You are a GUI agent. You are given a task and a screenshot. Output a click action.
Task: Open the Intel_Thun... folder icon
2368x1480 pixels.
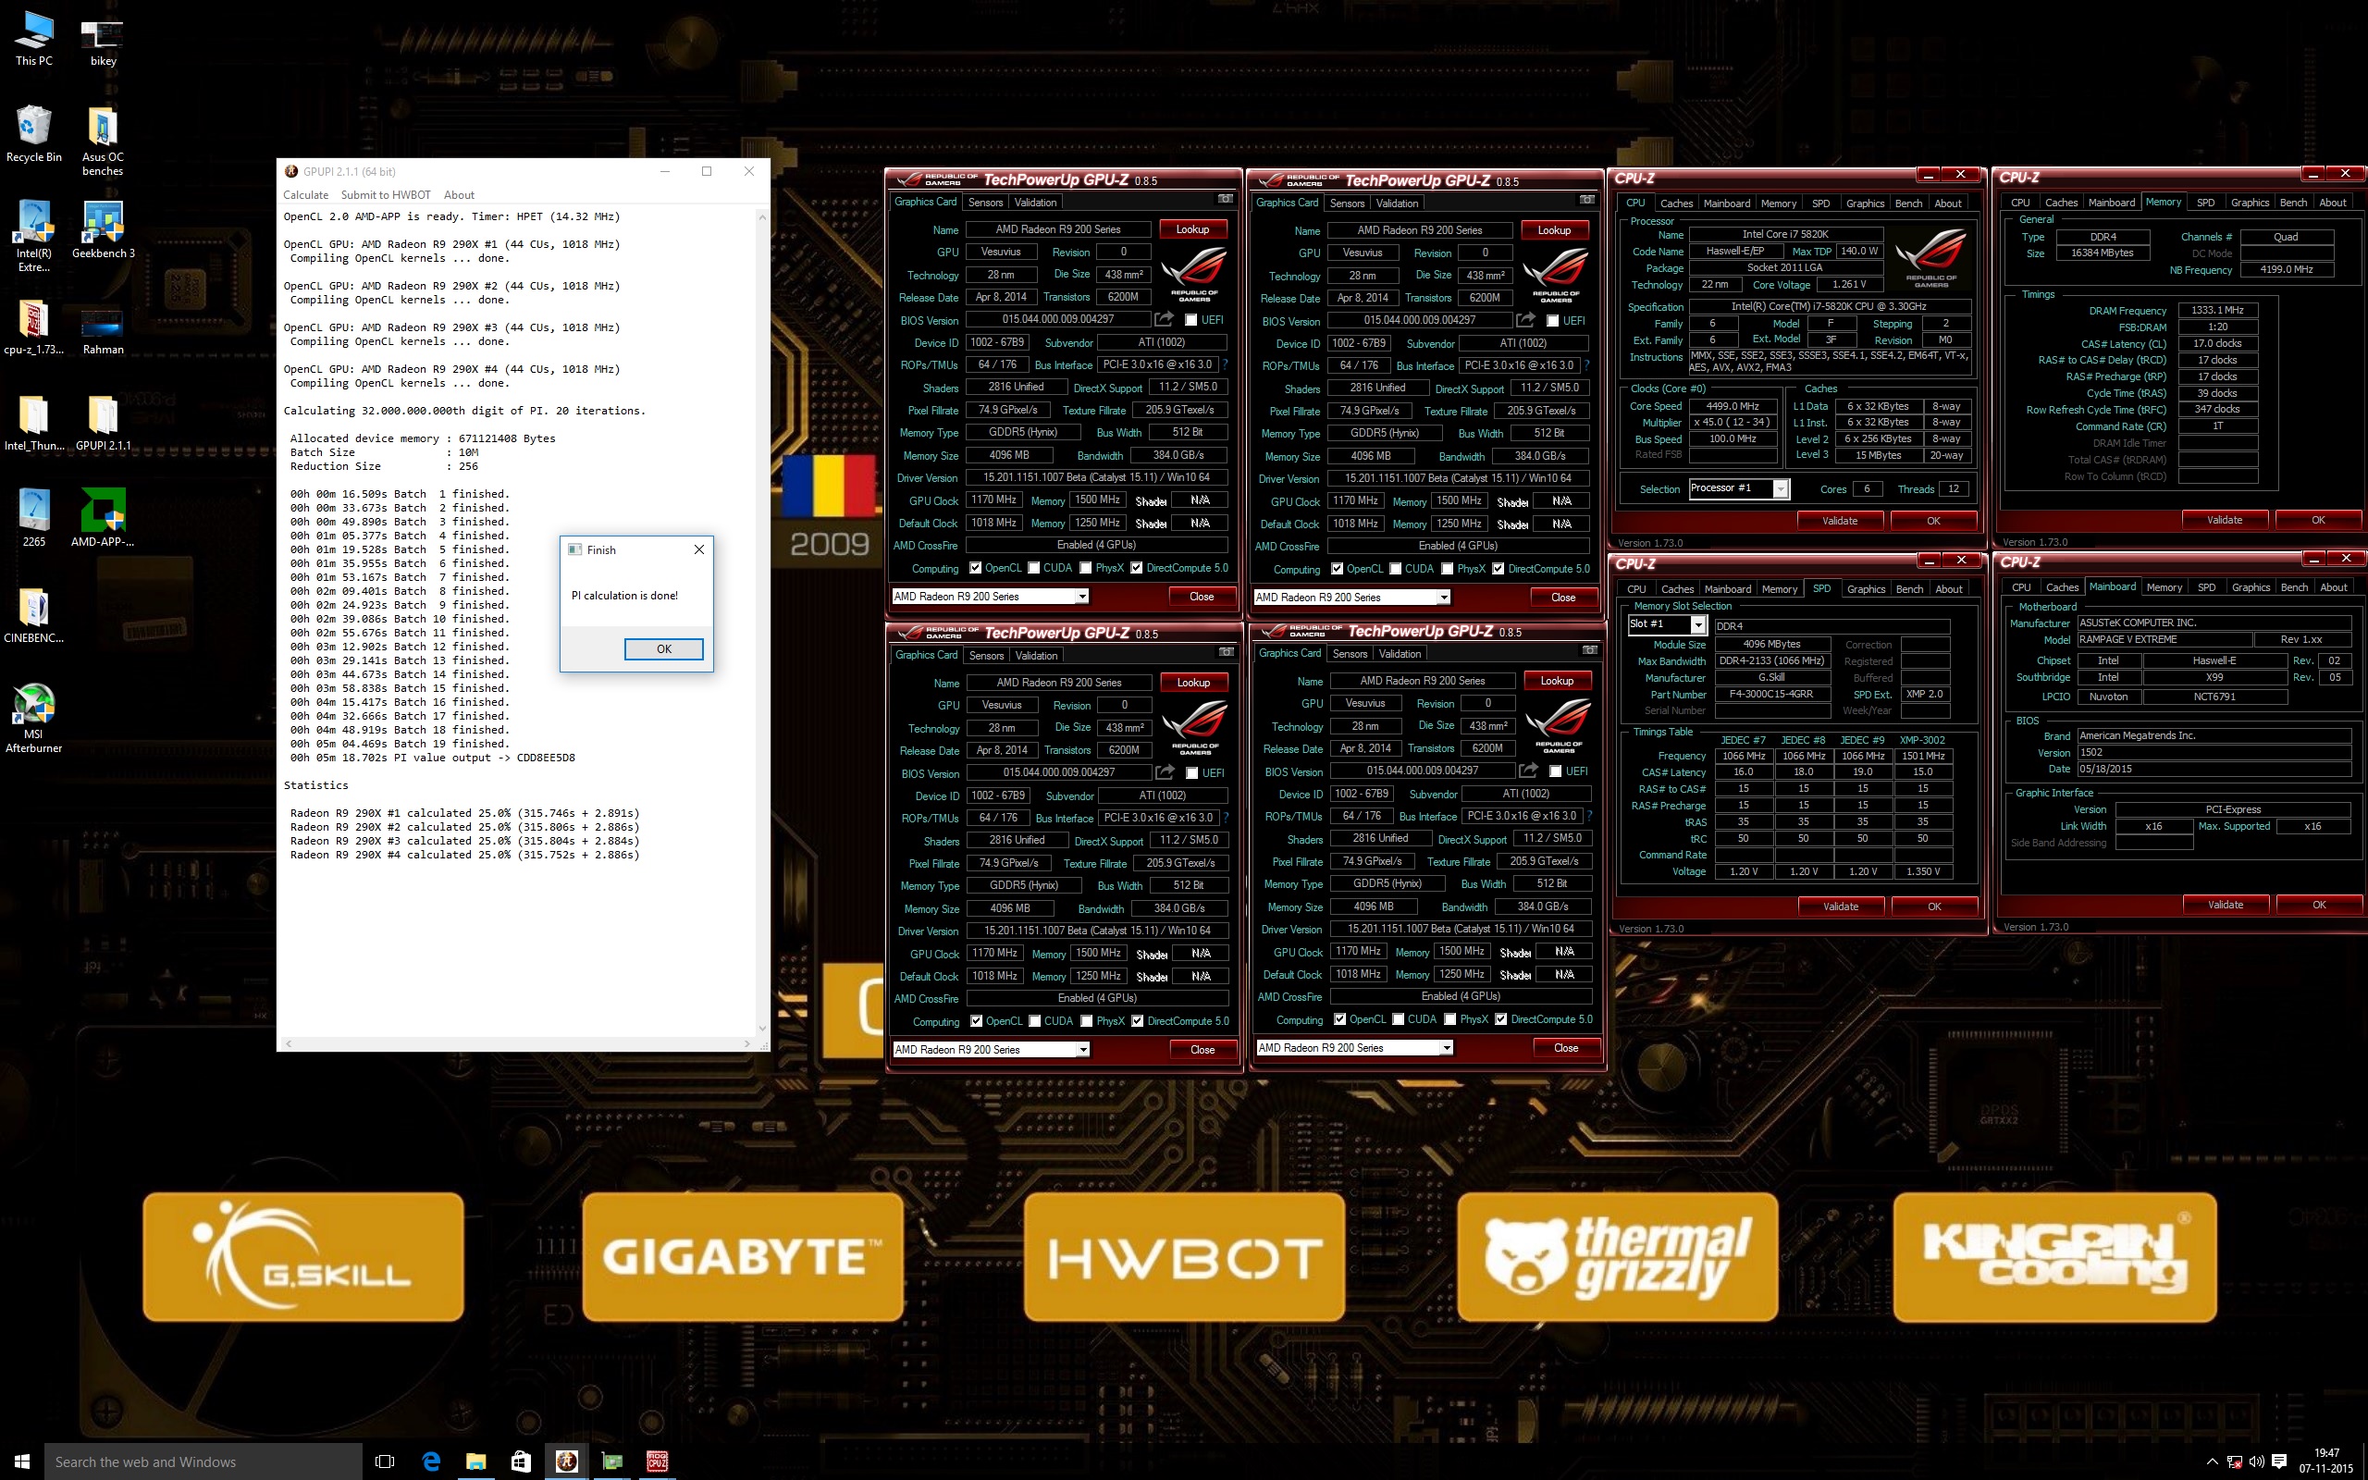point(33,423)
